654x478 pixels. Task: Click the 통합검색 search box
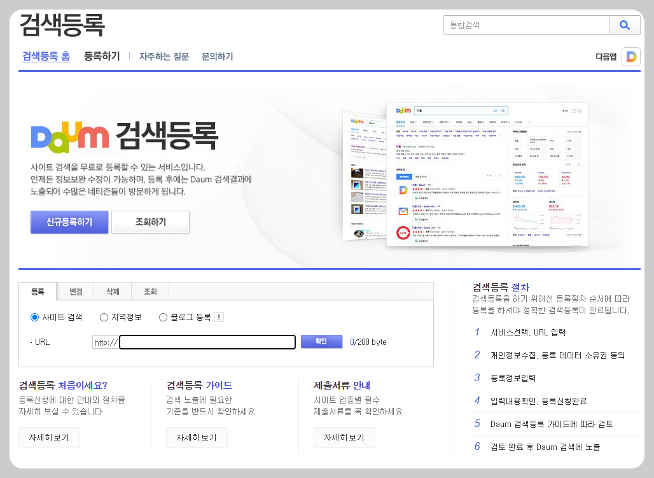526,25
